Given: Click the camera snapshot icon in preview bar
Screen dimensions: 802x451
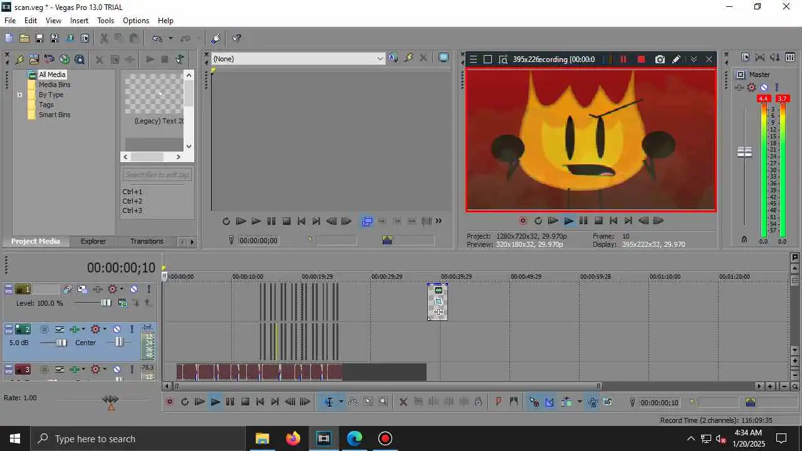Looking at the screenshot, I should coord(660,60).
